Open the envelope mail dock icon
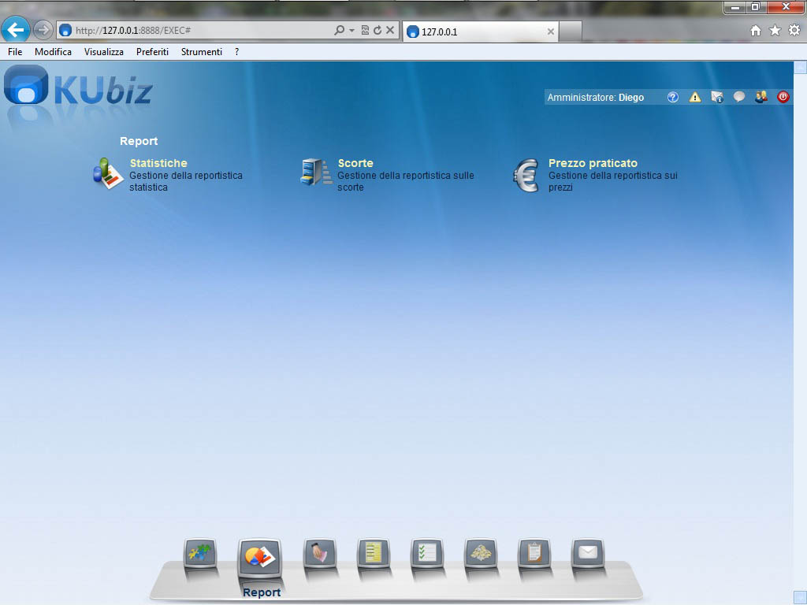The width and height of the screenshot is (807, 605). click(588, 553)
